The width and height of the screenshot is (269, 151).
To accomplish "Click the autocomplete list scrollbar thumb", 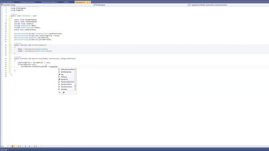I will (x=75, y=86).
